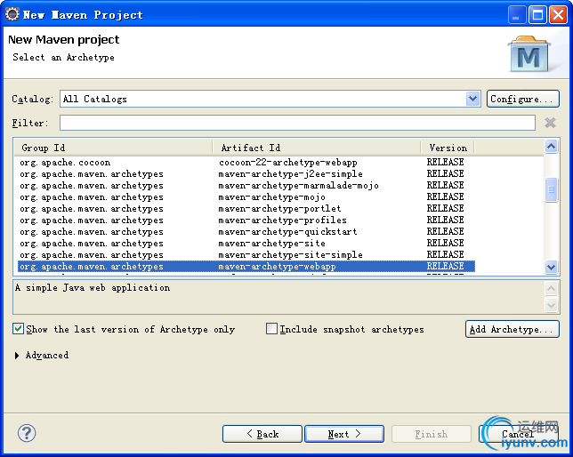Click the org.apache.cocoon group id cell
Screen dimensions: 573x457
pos(65,162)
